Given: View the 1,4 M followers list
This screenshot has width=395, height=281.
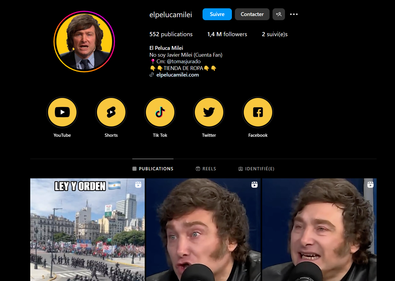Looking at the screenshot, I should click(x=227, y=34).
